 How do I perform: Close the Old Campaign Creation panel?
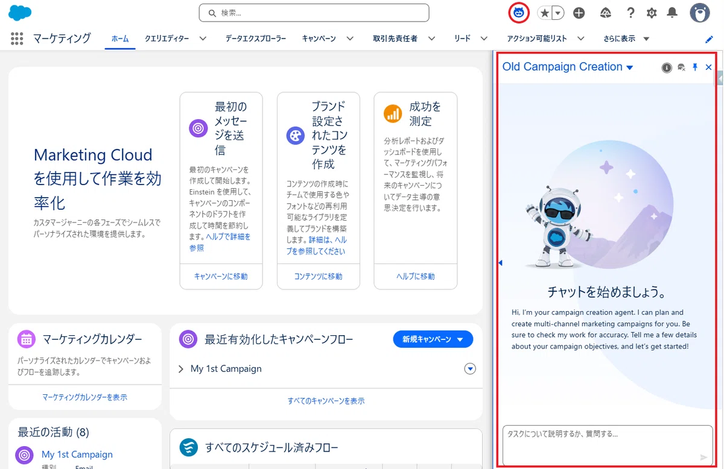click(x=709, y=68)
